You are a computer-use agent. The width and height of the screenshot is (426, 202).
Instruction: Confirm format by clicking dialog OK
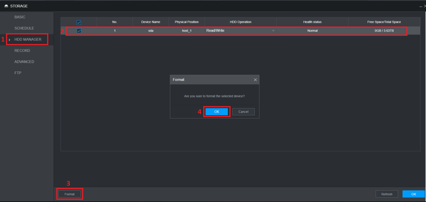(217, 111)
